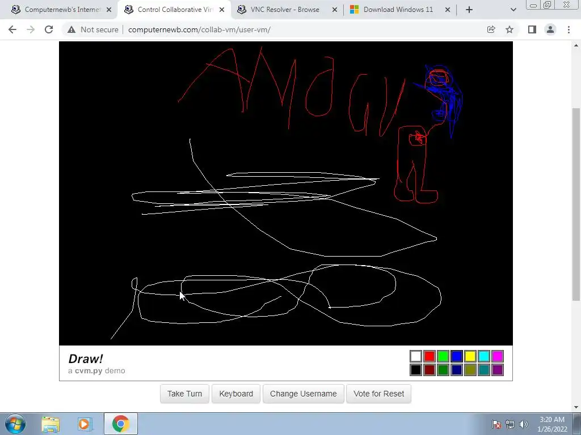The width and height of the screenshot is (581, 435).
Task: Open the network tray icon
Action: tap(510, 424)
